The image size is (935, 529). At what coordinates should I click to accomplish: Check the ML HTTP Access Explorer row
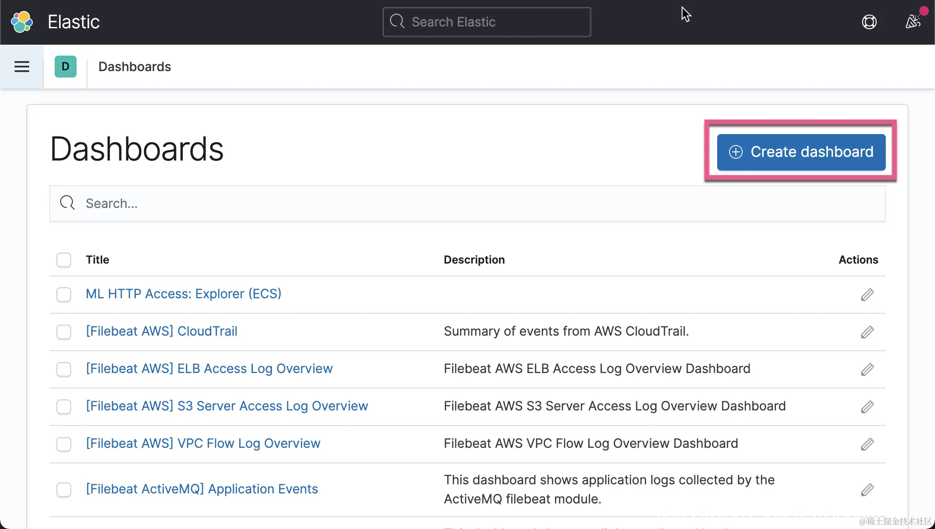pyautogui.click(x=64, y=295)
